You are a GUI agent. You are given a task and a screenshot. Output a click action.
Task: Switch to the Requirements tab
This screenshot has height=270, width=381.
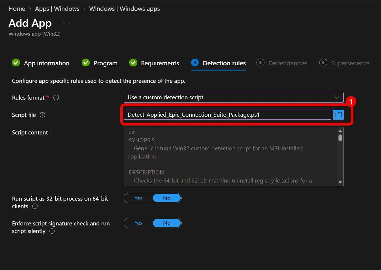(x=154, y=63)
